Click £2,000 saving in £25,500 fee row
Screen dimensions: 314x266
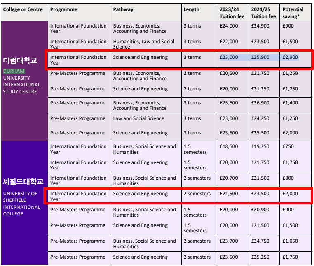pos(290,133)
